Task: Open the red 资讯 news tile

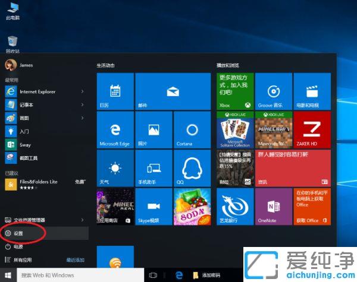Action: pos(293,168)
